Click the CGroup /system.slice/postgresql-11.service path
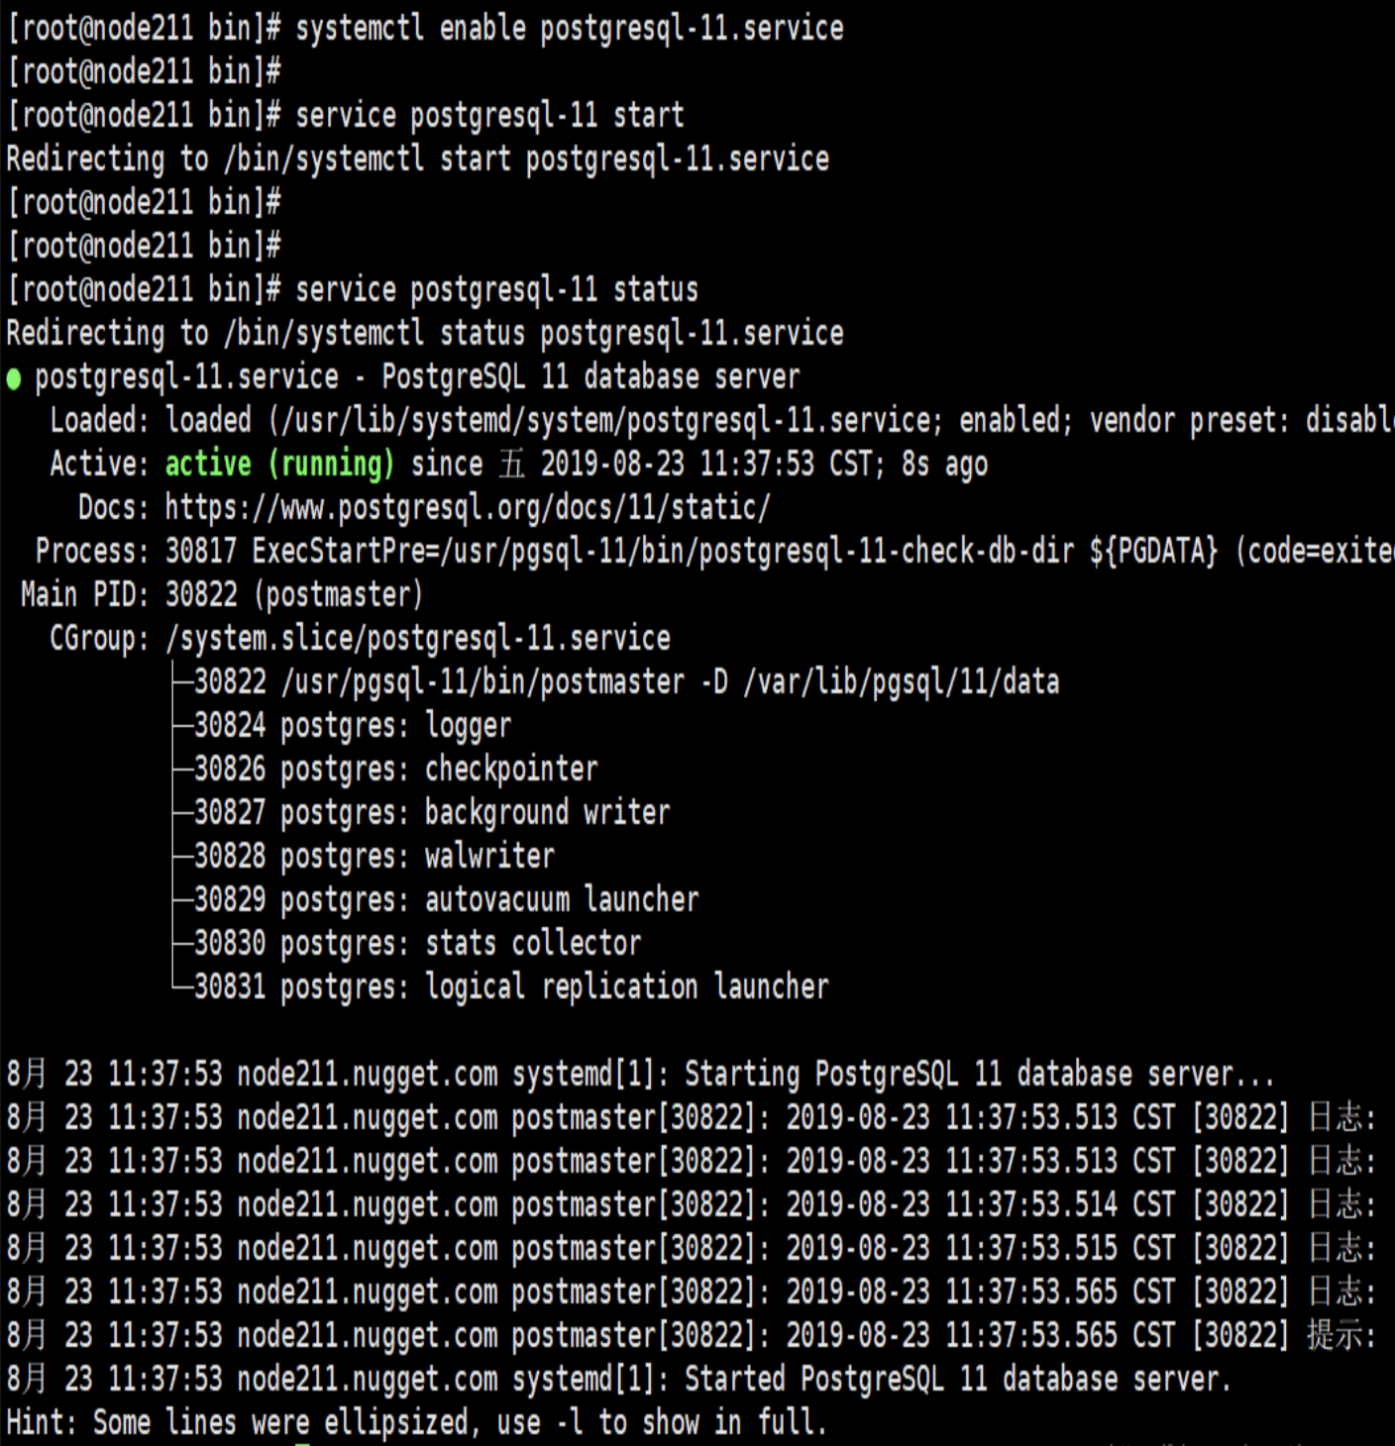Screen dimensions: 1395x1446 (x=418, y=639)
